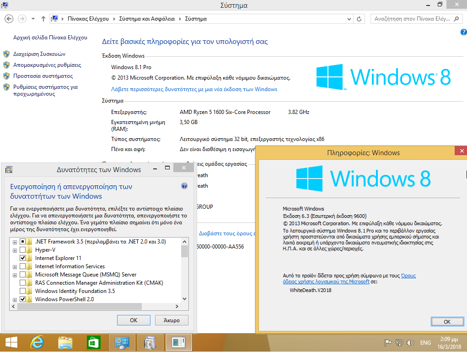Confirm Windows Features dialog with OK

[x=134, y=320]
